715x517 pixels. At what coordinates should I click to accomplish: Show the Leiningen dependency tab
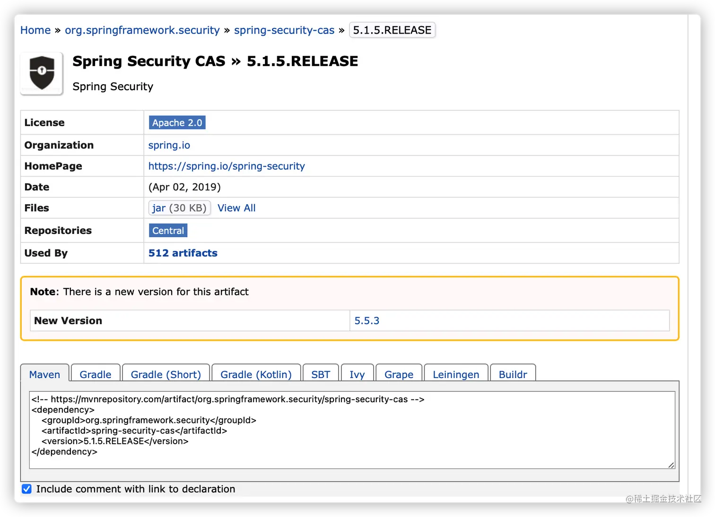pos(456,374)
